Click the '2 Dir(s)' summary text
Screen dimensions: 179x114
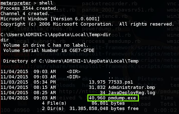click(x=52, y=108)
